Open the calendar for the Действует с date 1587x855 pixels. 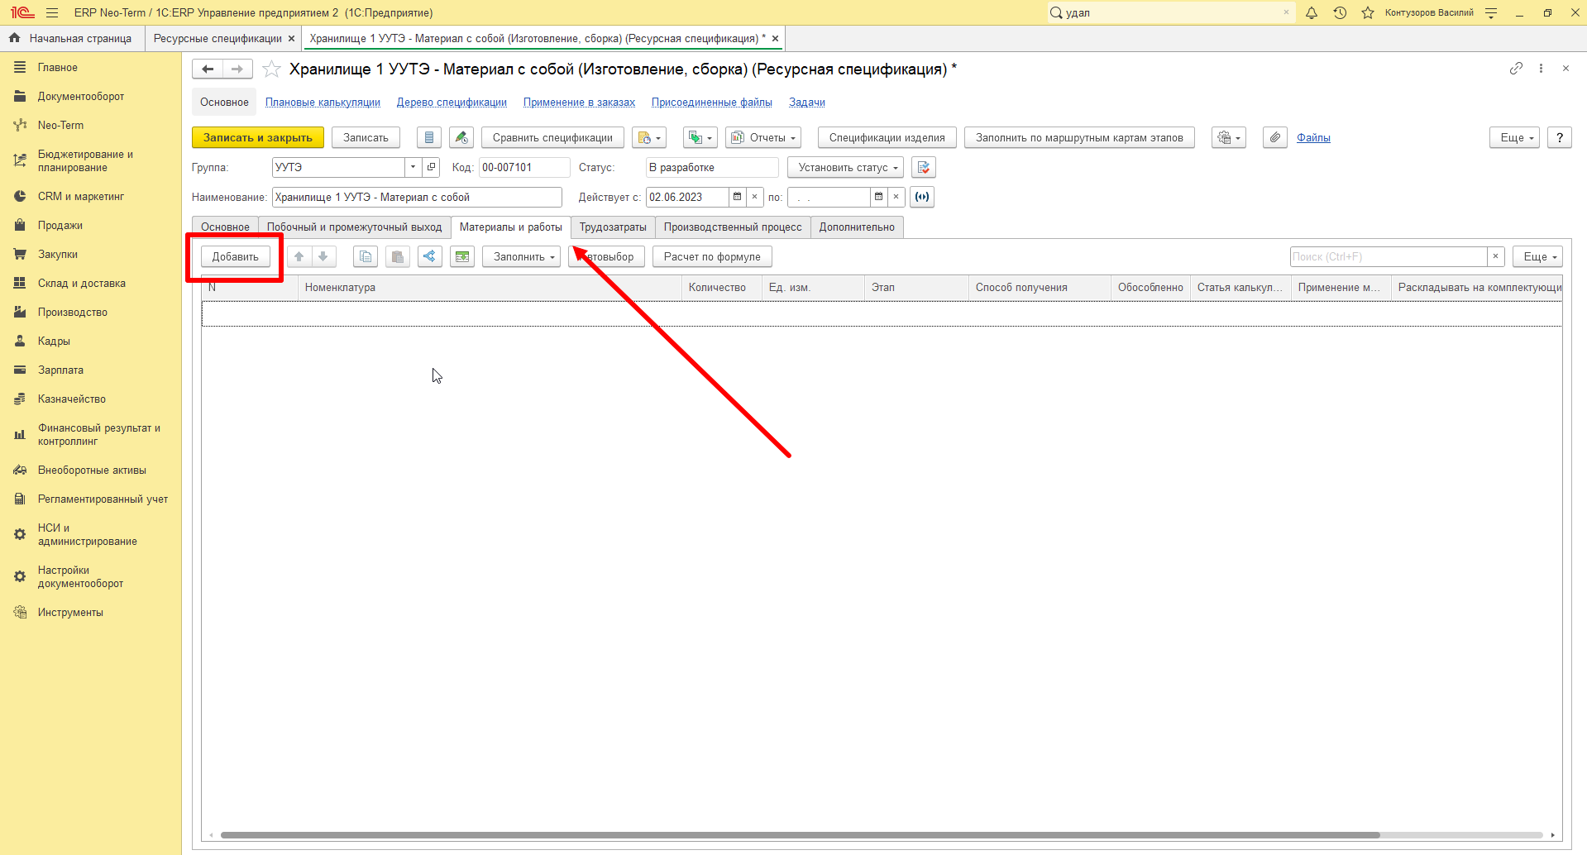coord(737,197)
